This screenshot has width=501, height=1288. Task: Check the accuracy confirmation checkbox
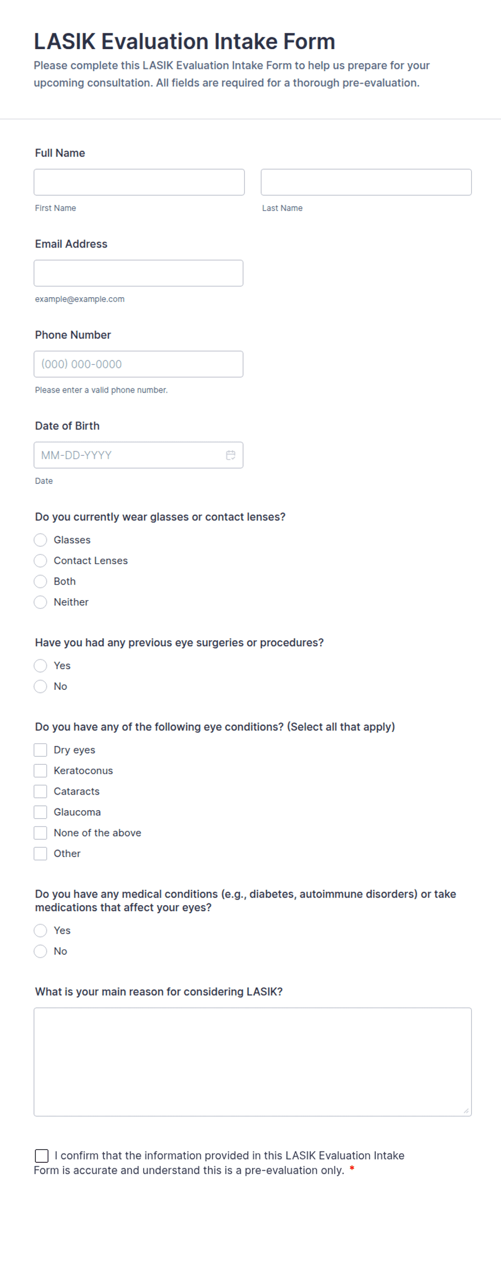pyautogui.click(x=41, y=1156)
